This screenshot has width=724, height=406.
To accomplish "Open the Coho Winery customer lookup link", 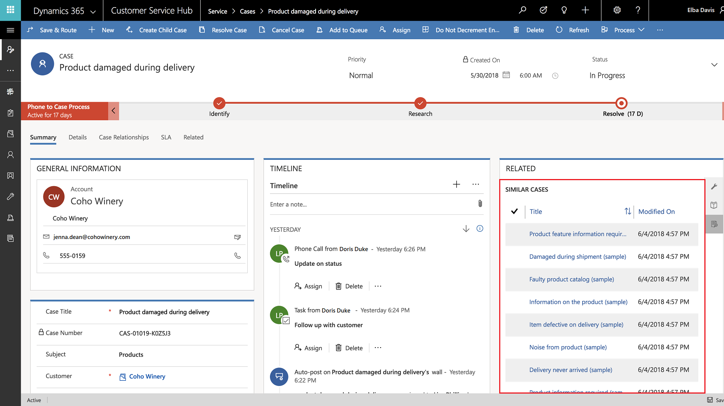I will tap(147, 376).
